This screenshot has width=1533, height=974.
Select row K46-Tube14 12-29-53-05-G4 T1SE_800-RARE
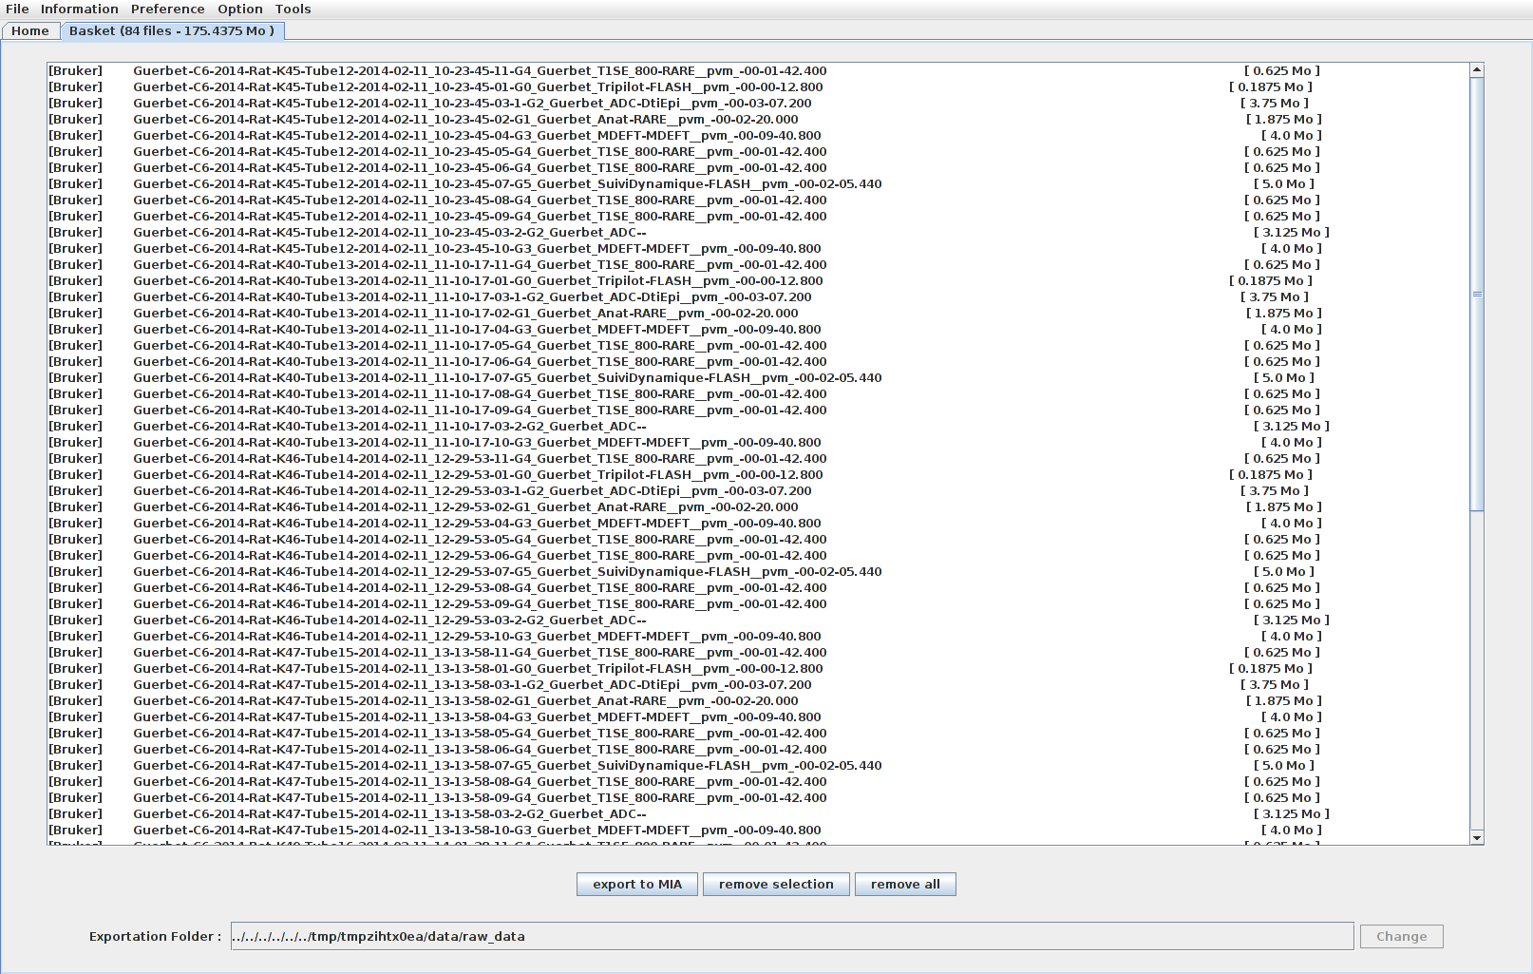tap(758, 539)
